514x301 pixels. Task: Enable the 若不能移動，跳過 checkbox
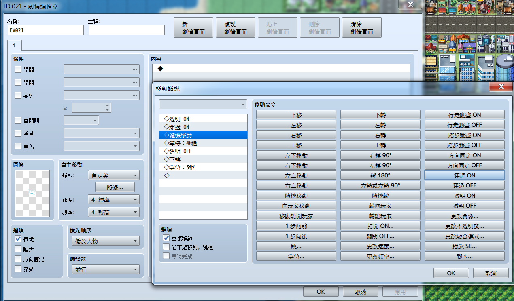[x=166, y=246]
